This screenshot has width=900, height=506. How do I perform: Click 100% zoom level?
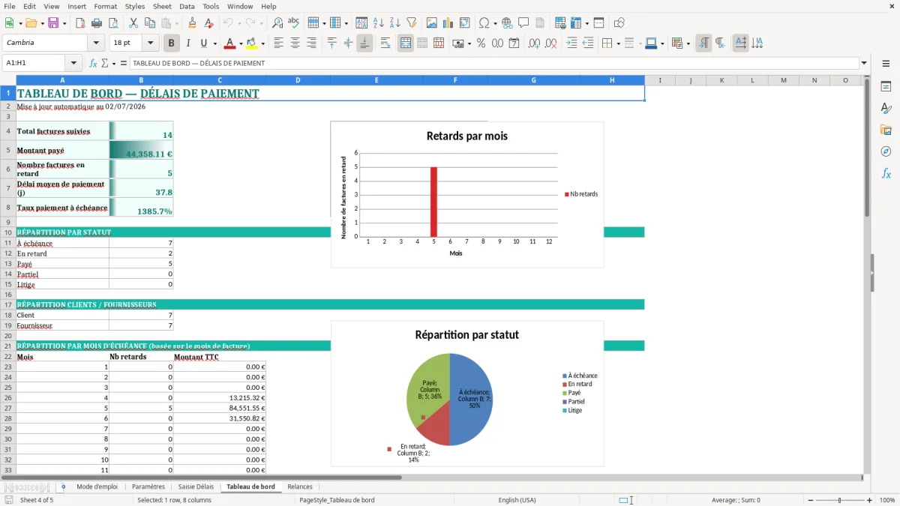coord(887,500)
